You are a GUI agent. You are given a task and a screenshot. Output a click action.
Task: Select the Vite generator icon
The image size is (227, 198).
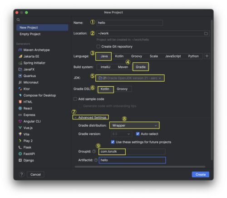tap(20, 134)
